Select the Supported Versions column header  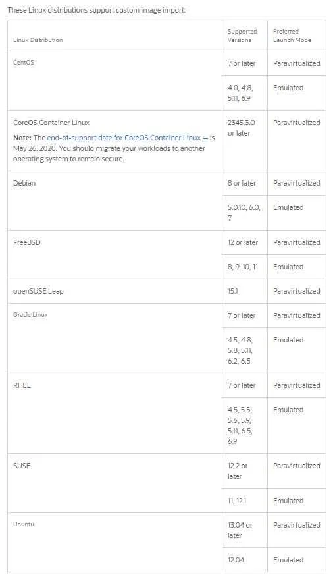pos(242,36)
